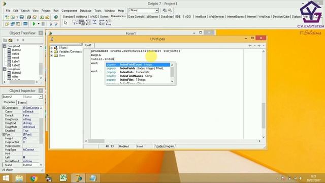Select IndexDefs in code completion list

(138, 72)
